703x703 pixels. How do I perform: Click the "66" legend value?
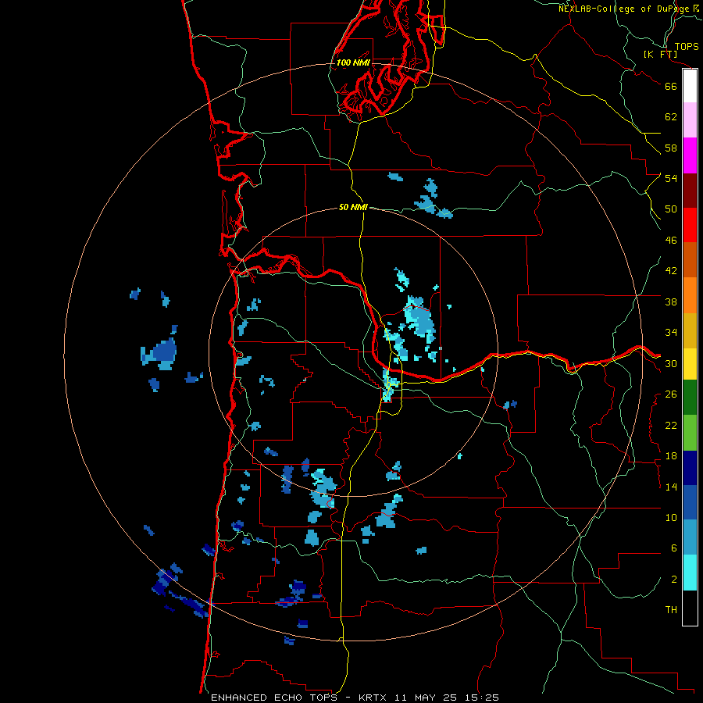pyautogui.click(x=671, y=86)
